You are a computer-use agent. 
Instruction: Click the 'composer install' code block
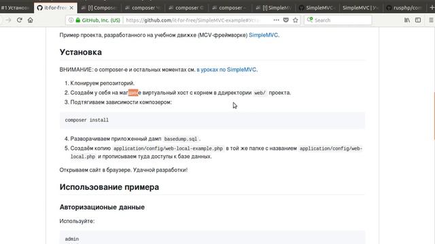click(x=212, y=121)
